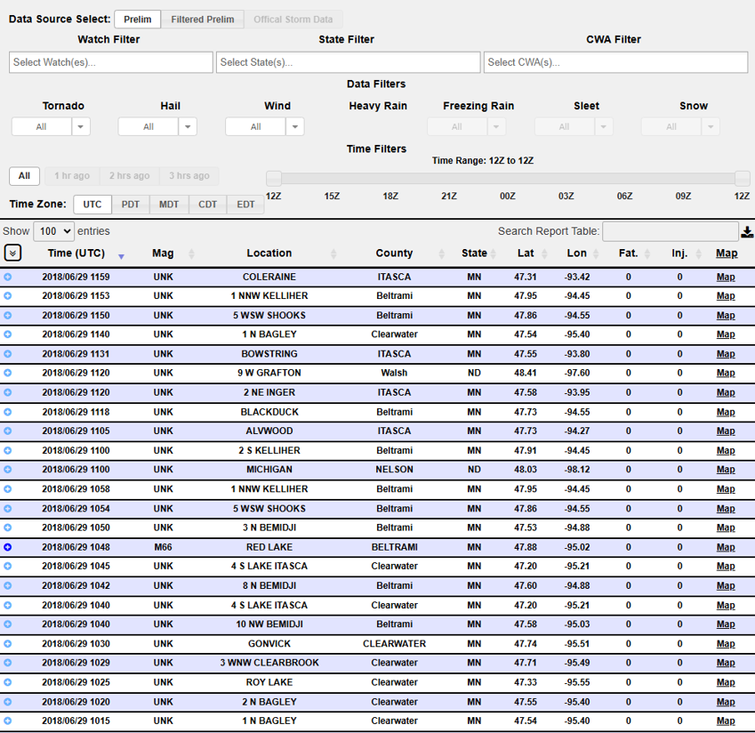Expand the ALVWOOD report details
The image size is (755, 733).
coord(8,431)
